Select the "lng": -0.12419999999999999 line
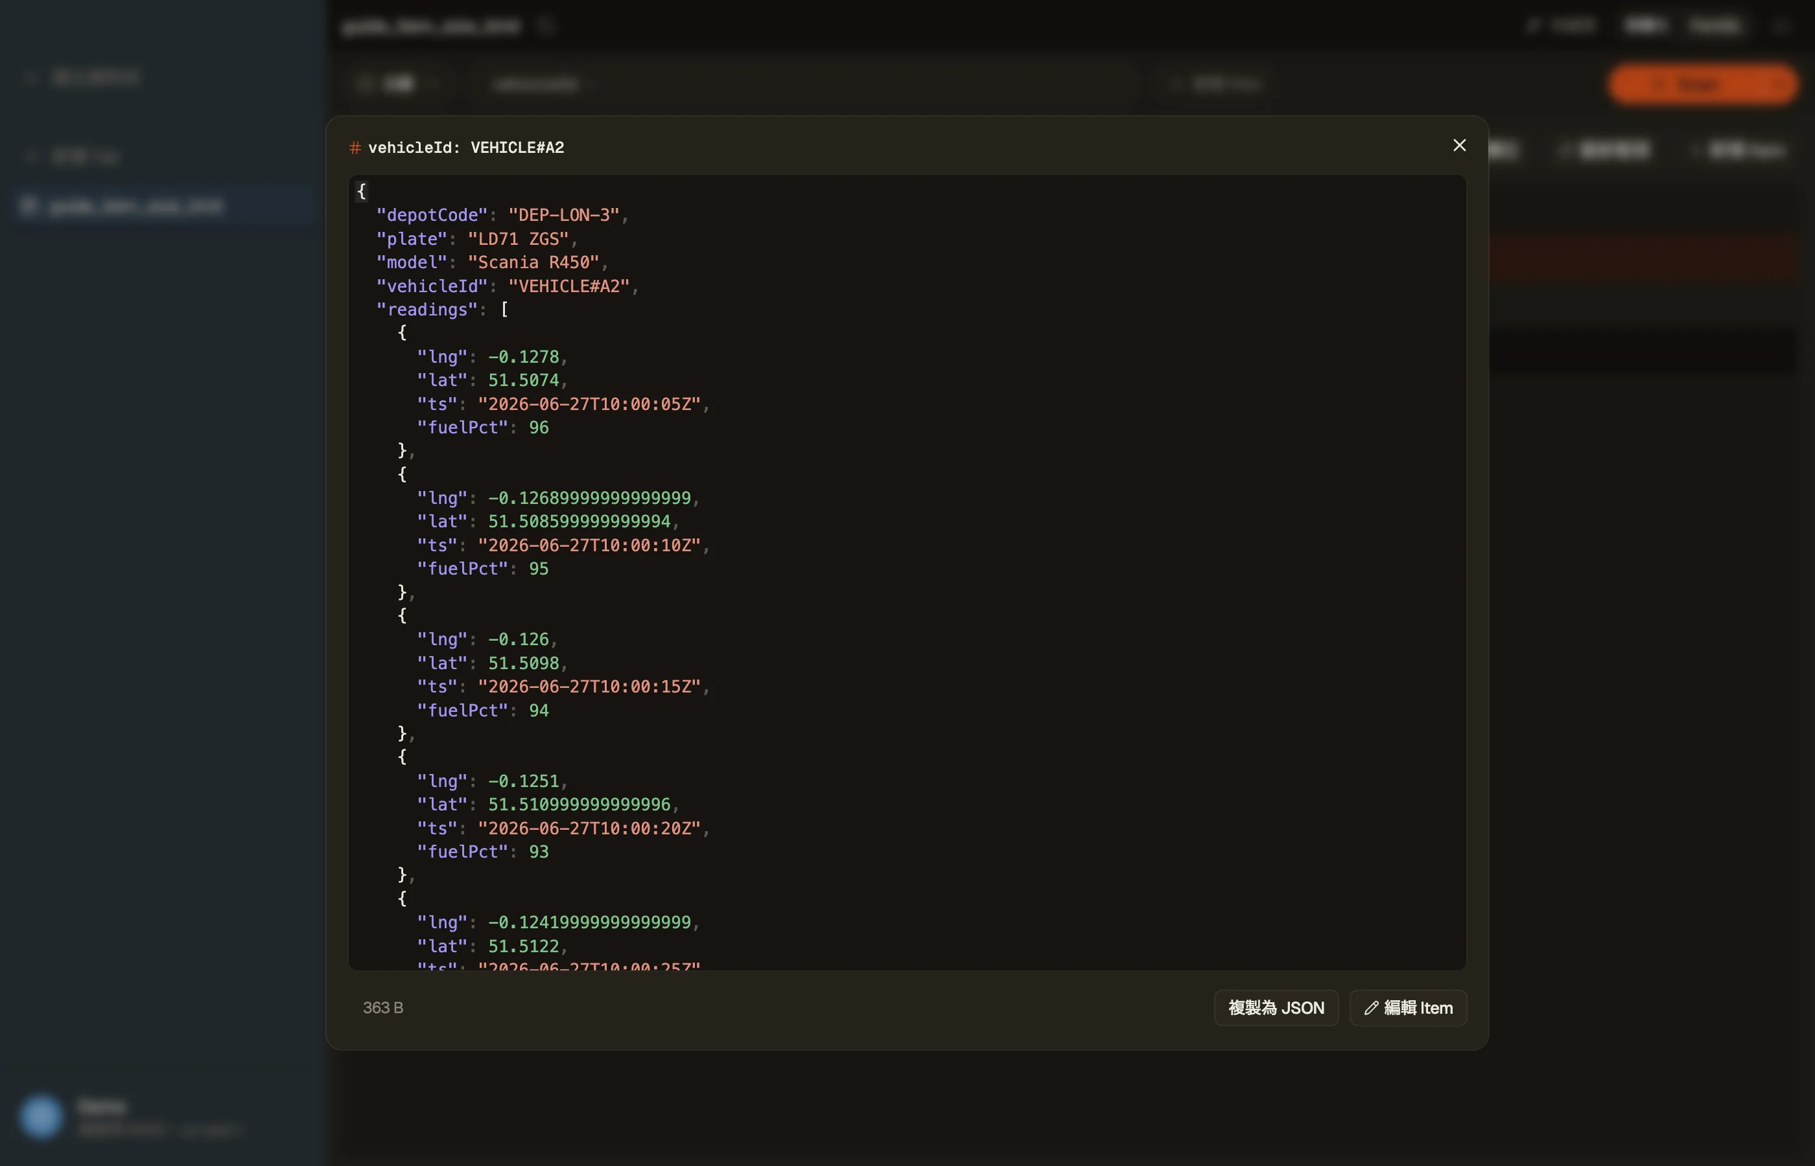The width and height of the screenshot is (1815, 1166). click(558, 922)
